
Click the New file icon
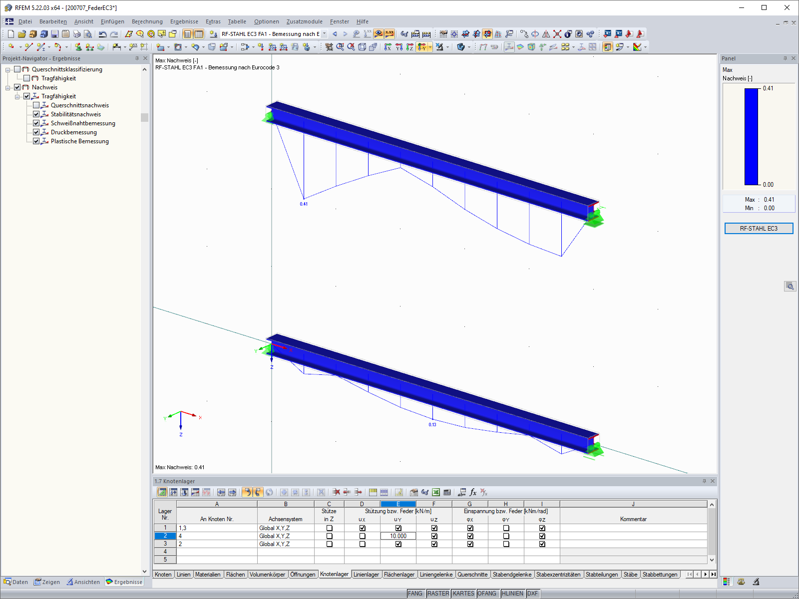click(x=11, y=34)
